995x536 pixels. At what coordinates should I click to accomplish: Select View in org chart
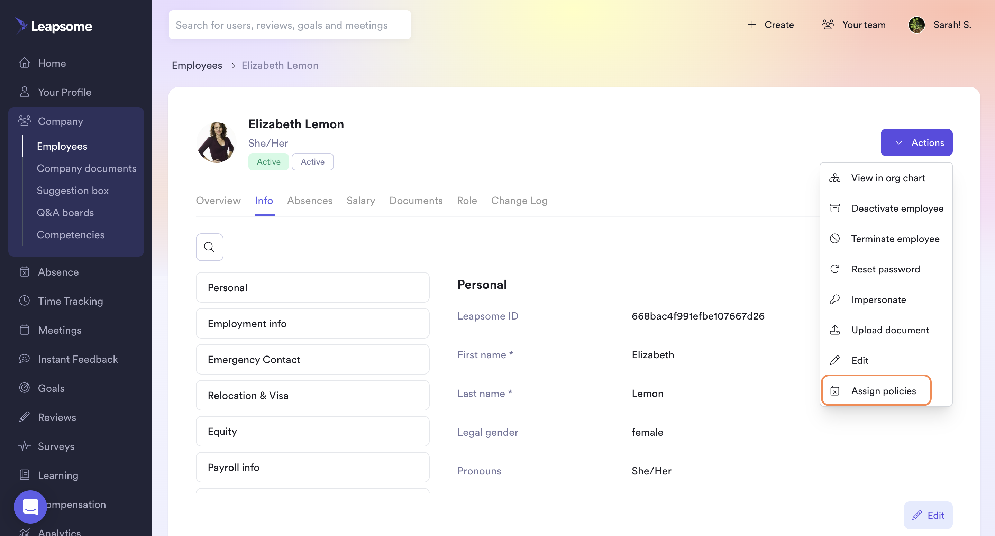click(886, 178)
